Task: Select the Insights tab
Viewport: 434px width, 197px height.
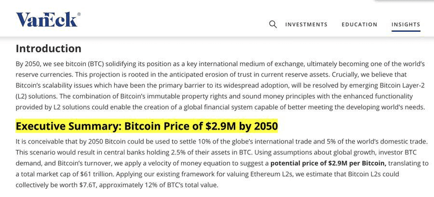Action: coord(406,24)
